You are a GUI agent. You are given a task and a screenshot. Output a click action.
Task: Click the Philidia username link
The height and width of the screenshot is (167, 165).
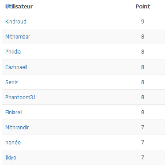pyautogui.click(x=13, y=52)
